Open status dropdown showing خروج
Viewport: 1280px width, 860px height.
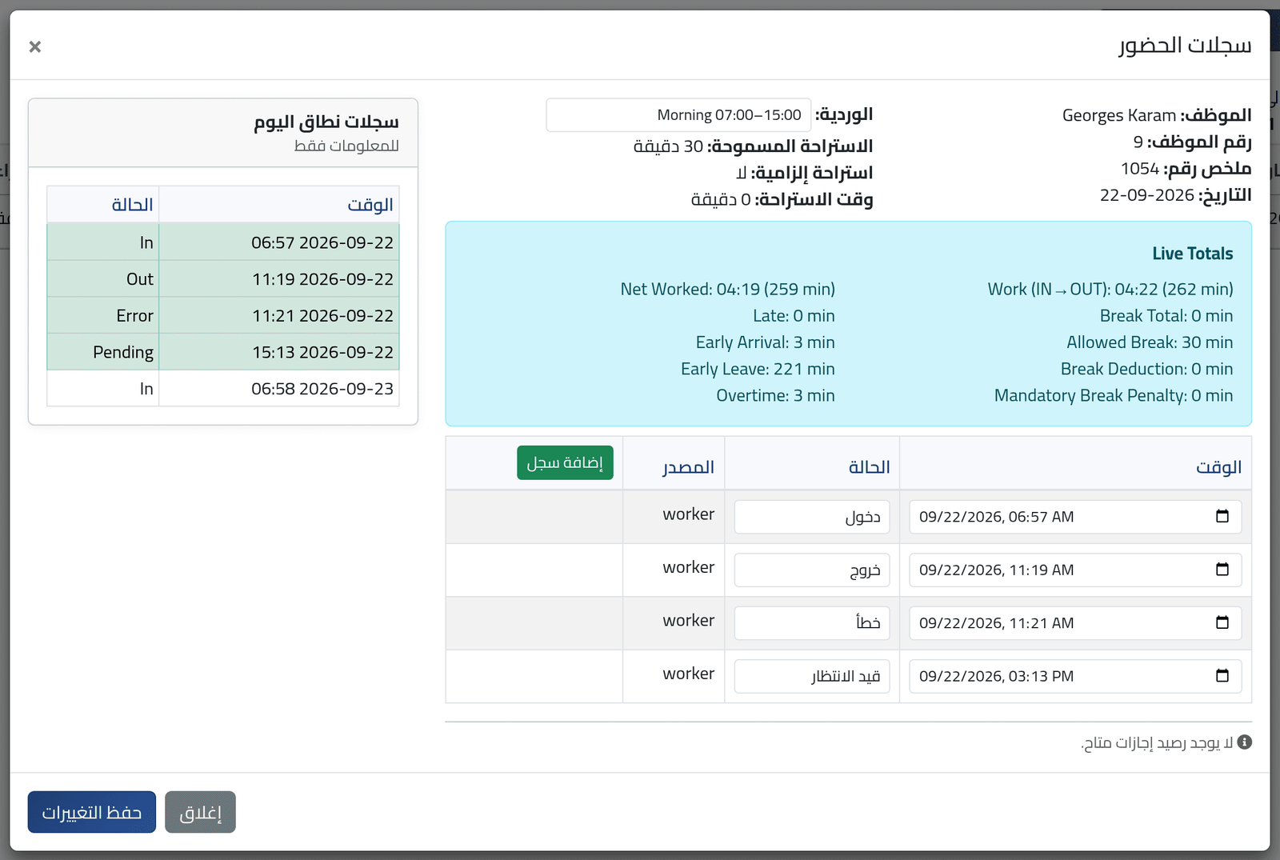click(812, 570)
